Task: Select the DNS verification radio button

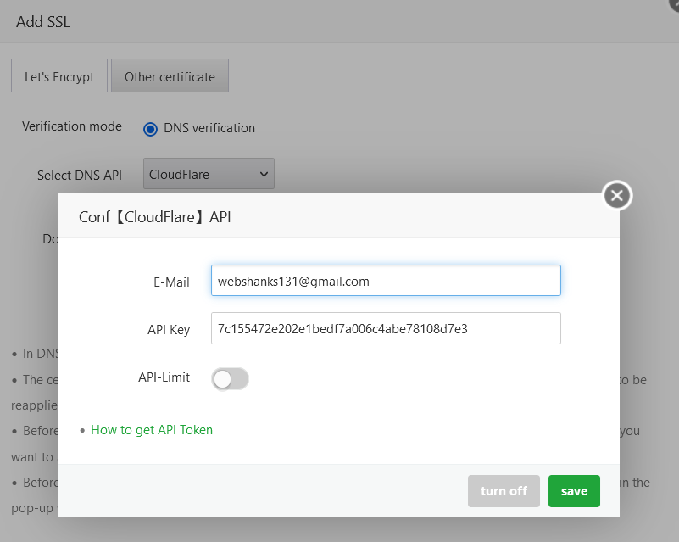Action: pyautogui.click(x=150, y=129)
